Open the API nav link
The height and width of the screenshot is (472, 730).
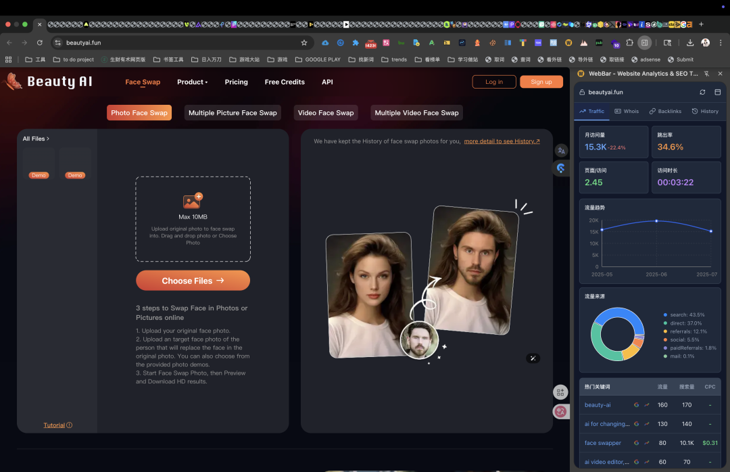coord(327,82)
